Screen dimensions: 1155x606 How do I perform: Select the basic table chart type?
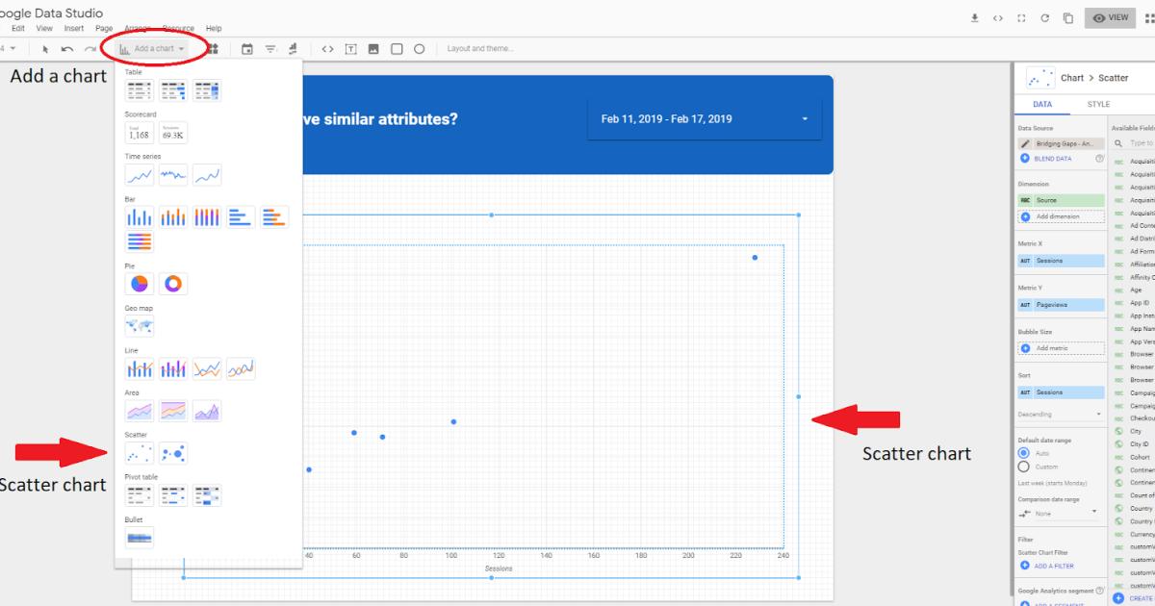pyautogui.click(x=140, y=90)
